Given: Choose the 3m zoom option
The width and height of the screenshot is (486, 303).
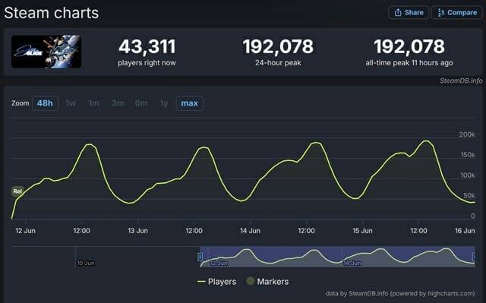Looking at the screenshot, I should tap(118, 103).
